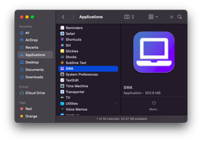Select the small SWA icon in list
This screenshot has width=202, height=142.
tap(62, 69)
